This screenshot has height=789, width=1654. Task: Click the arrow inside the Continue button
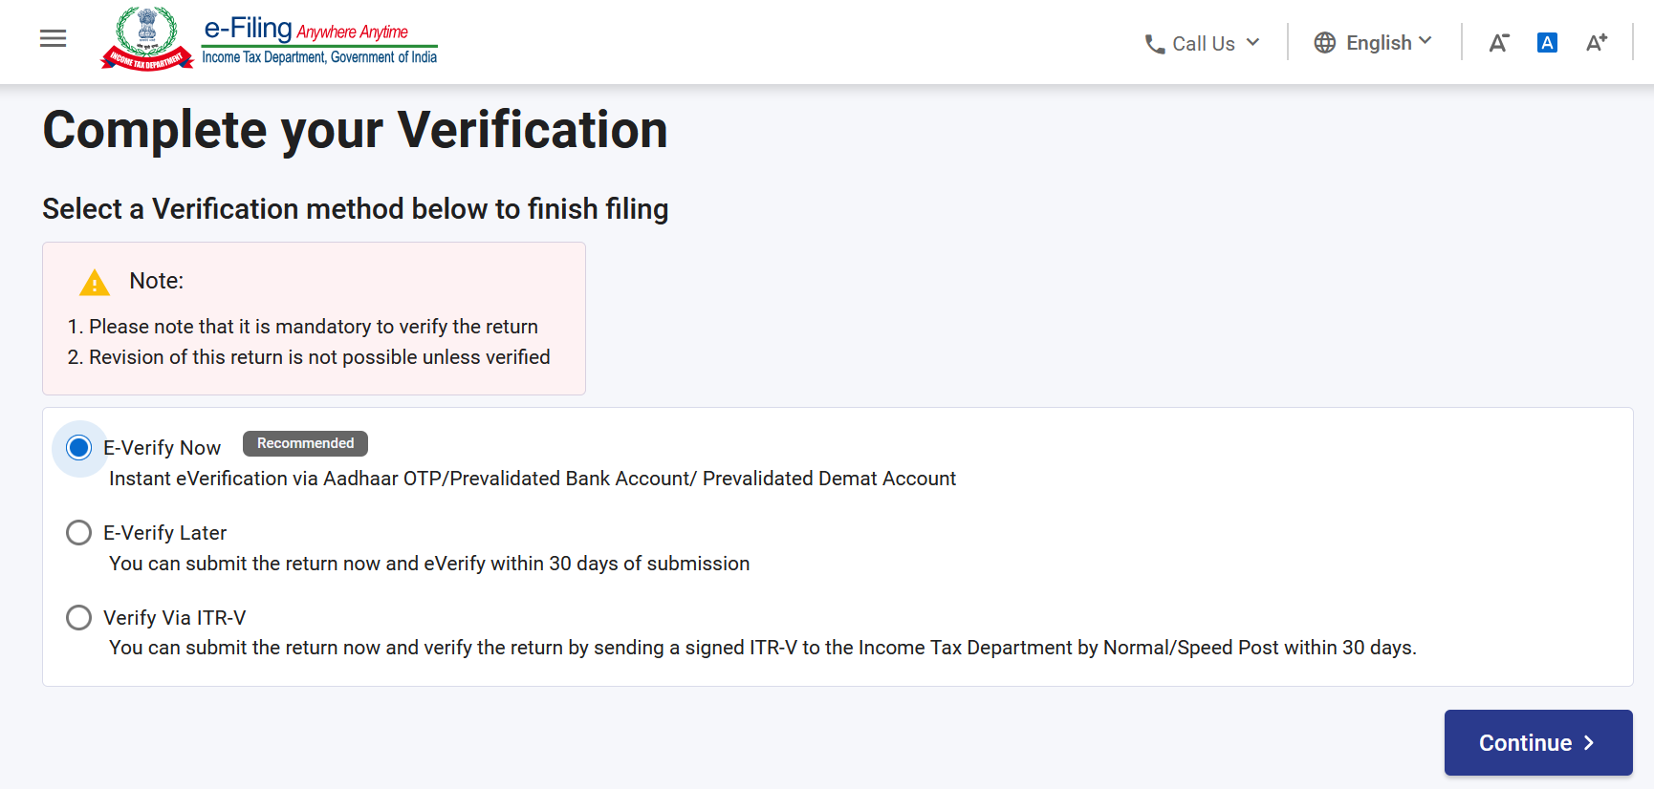tap(1589, 743)
